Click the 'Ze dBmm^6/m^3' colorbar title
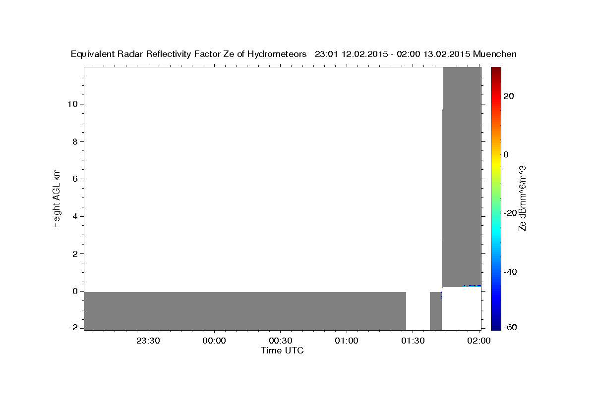595x396 pixels. click(x=522, y=198)
